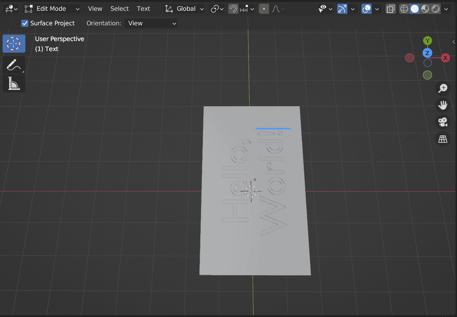The image size is (457, 317).
Task: Click the pan view hand button
Action: tap(443, 105)
